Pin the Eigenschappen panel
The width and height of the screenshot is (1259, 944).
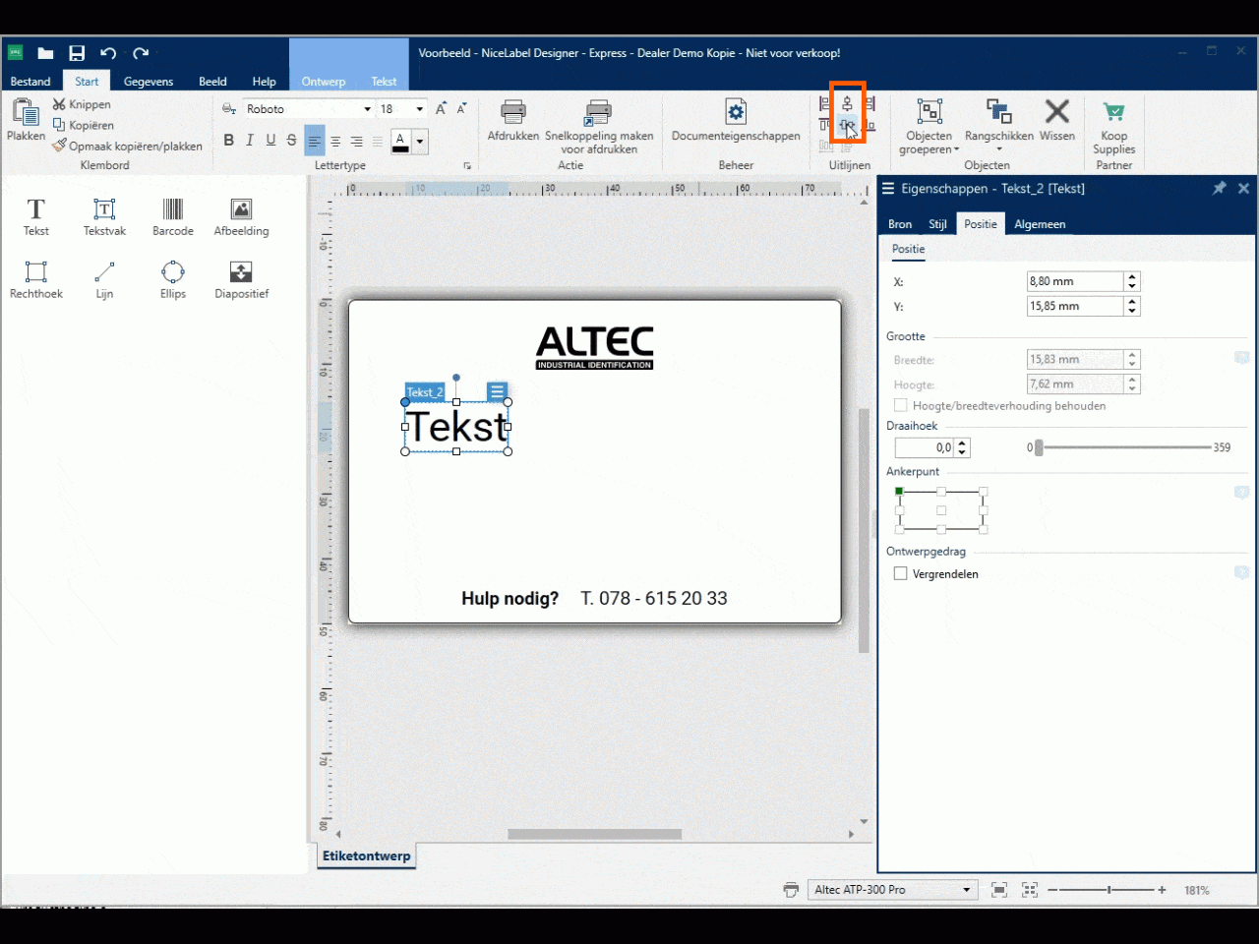tap(1220, 188)
